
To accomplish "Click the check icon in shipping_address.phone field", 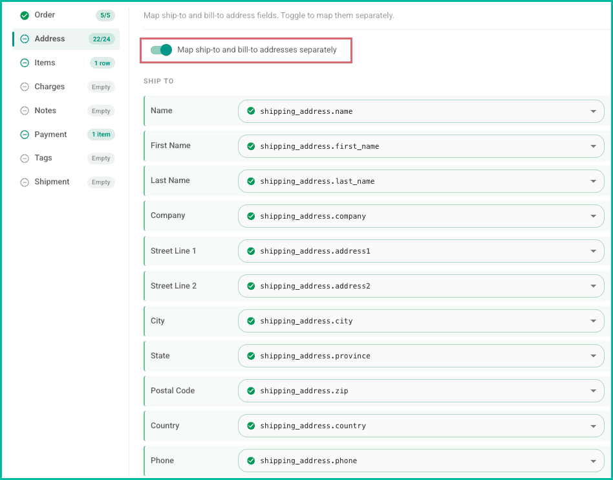I will [x=251, y=461].
